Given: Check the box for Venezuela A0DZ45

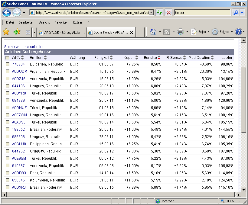Looking at the screenshot, I should (x=8, y=78).
